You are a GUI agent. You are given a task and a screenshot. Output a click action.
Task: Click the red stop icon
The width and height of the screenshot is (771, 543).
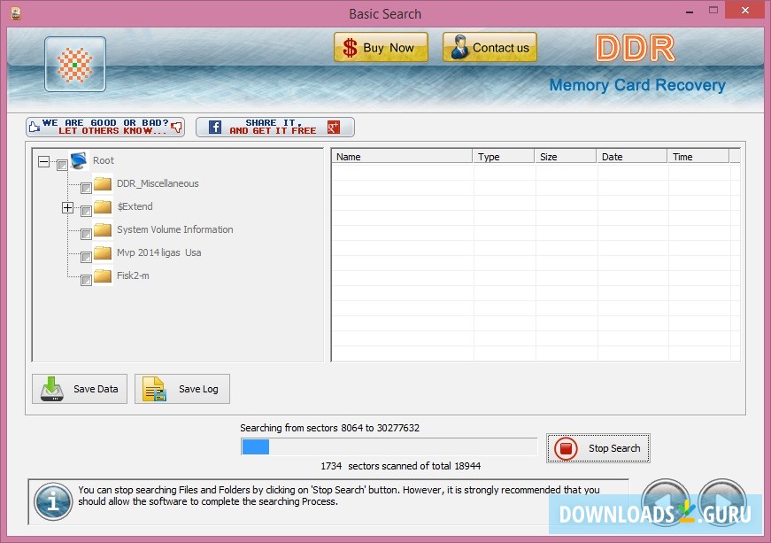[566, 448]
